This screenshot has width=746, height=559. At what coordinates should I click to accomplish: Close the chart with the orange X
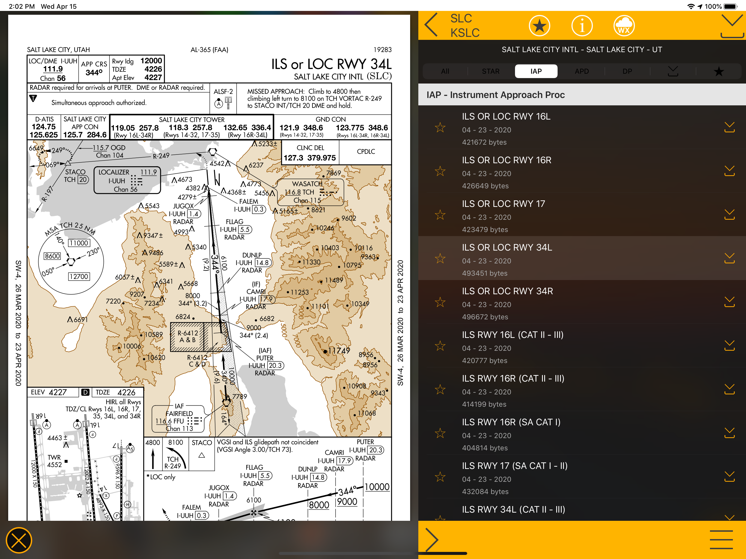click(19, 540)
